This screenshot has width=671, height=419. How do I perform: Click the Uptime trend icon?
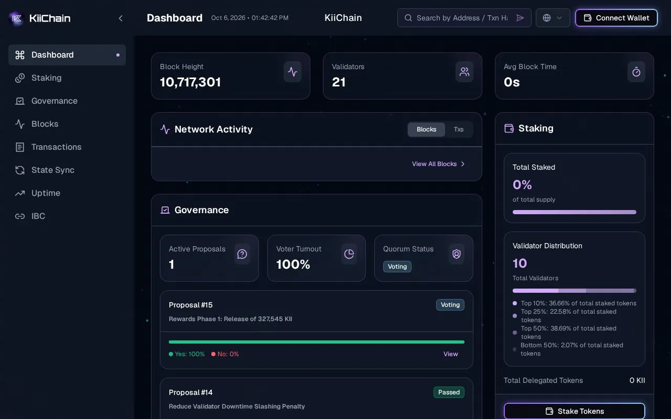(x=20, y=193)
